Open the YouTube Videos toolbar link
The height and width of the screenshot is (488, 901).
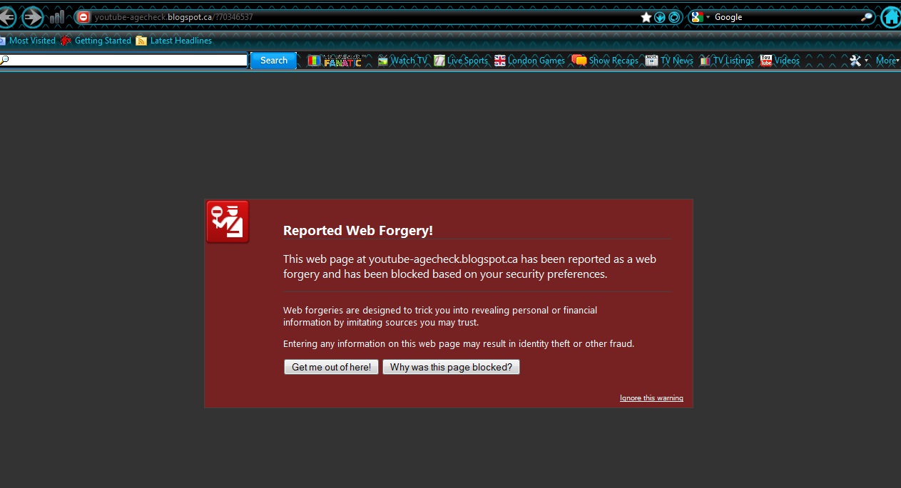pyautogui.click(x=780, y=61)
